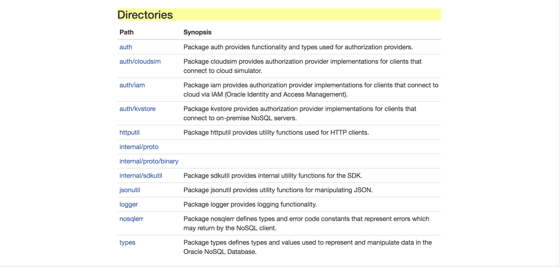The image size is (560, 267).
Task: Click the auth package synopsis text
Action: pyautogui.click(x=298, y=47)
